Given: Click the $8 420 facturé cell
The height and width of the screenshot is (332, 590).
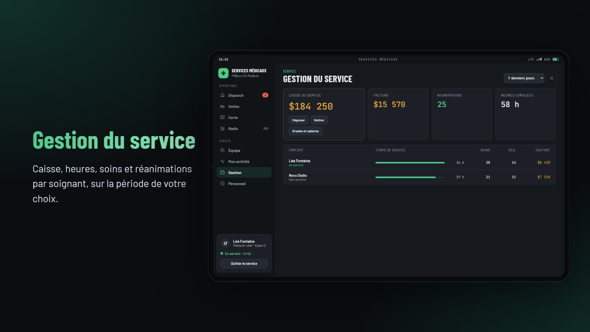Looking at the screenshot, I should [x=544, y=162].
